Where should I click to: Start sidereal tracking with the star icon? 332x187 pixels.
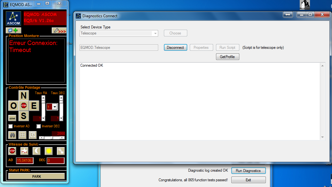pyautogui.click(x=24, y=151)
